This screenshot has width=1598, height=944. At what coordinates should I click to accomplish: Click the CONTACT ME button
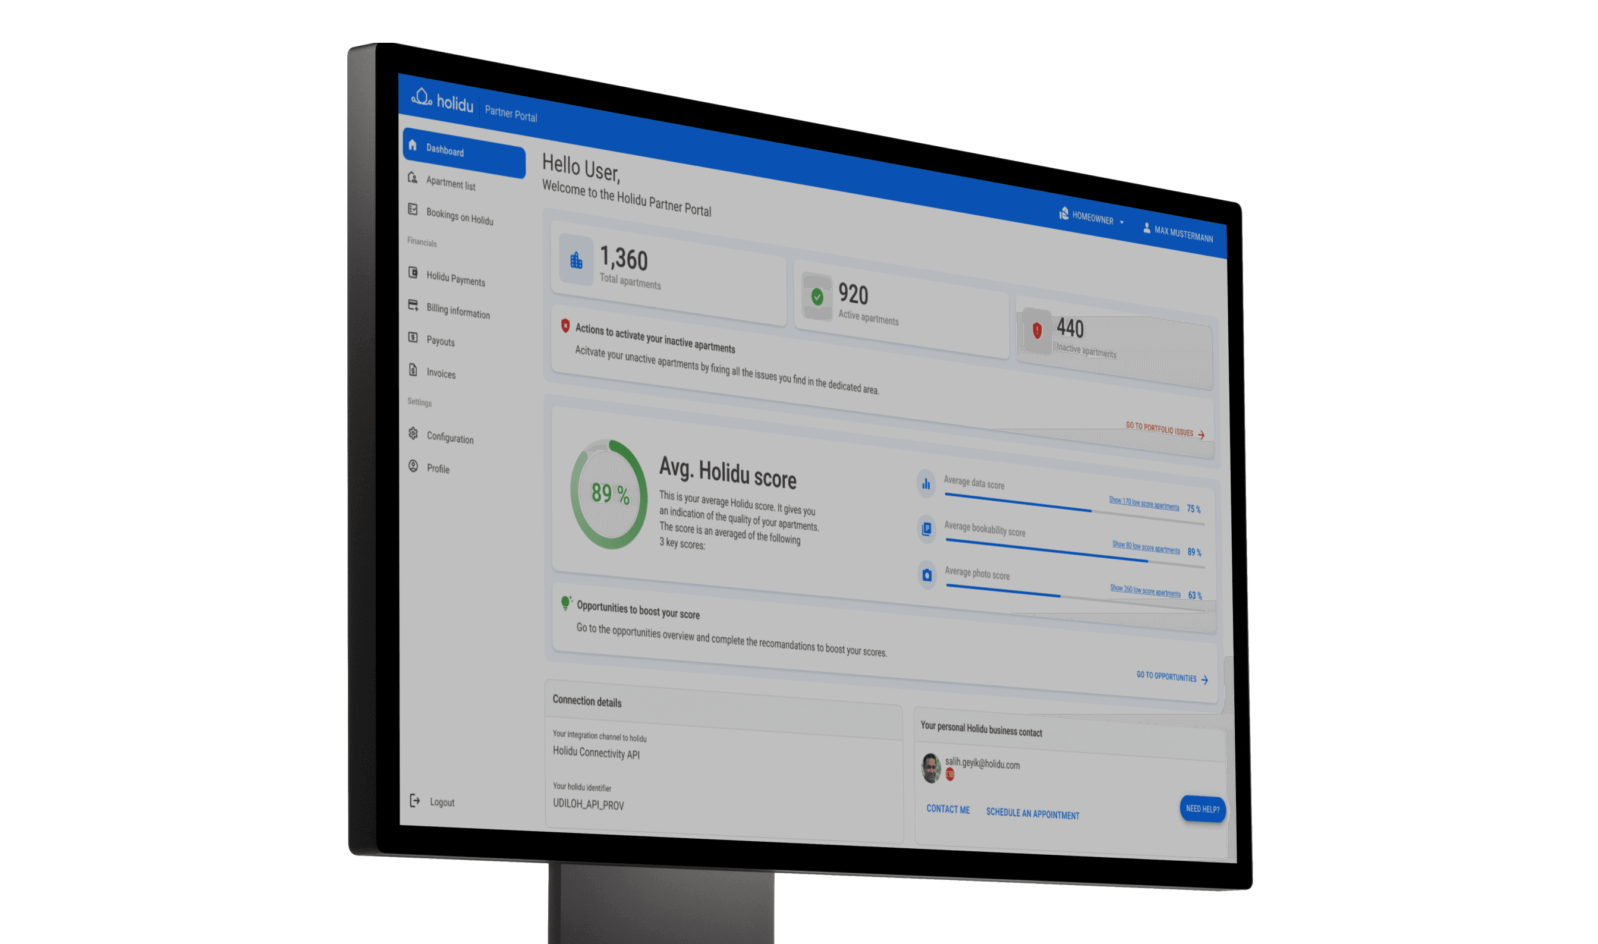click(x=948, y=814)
